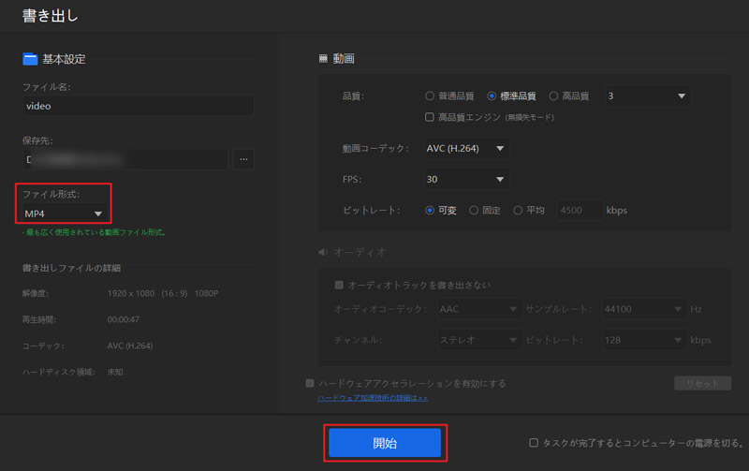Click the リセット button
This screenshot has height=471, width=749.
[702, 383]
